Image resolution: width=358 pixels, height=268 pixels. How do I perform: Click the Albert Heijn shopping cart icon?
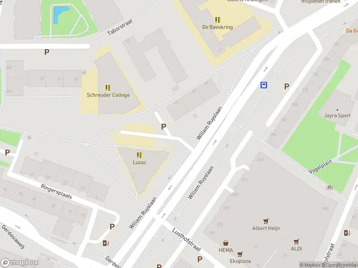[266, 221]
